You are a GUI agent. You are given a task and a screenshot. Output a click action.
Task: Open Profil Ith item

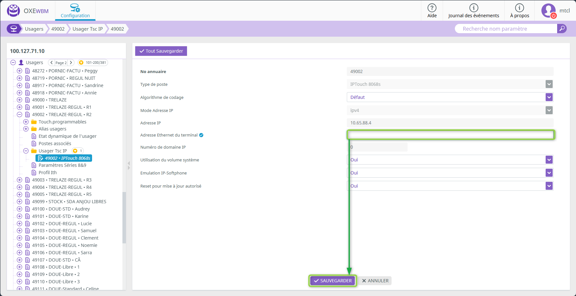pos(48,173)
